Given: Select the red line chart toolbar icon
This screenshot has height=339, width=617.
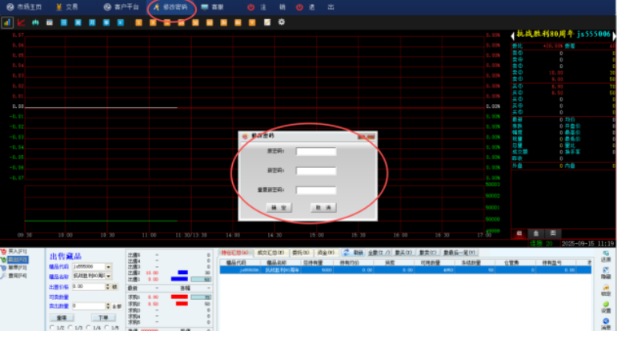Looking at the screenshot, I should 21,22.
